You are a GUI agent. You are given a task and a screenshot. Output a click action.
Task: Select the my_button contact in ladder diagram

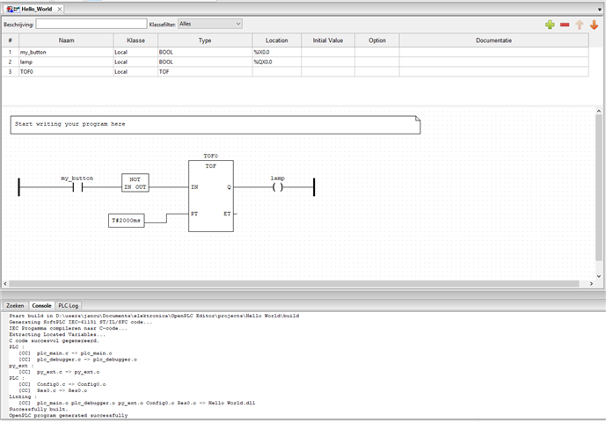77,187
